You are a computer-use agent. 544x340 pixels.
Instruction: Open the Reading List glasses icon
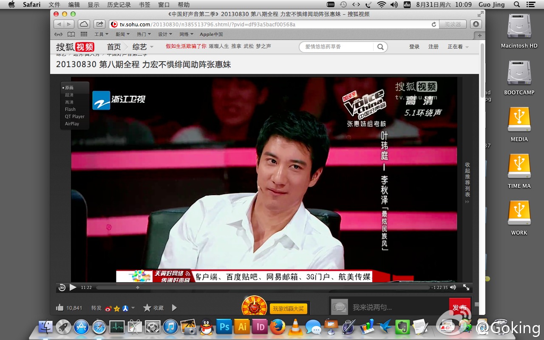[x=59, y=34]
